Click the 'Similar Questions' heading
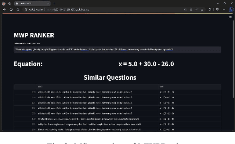 (x=110, y=78)
